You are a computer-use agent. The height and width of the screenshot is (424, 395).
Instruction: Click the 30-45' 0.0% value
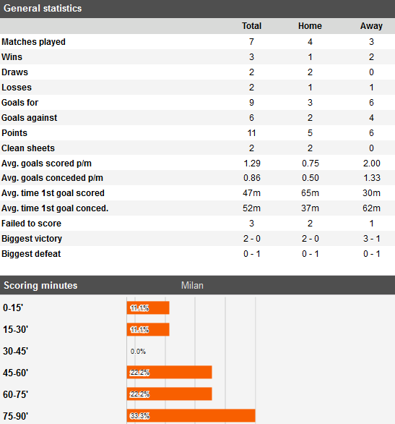click(138, 351)
